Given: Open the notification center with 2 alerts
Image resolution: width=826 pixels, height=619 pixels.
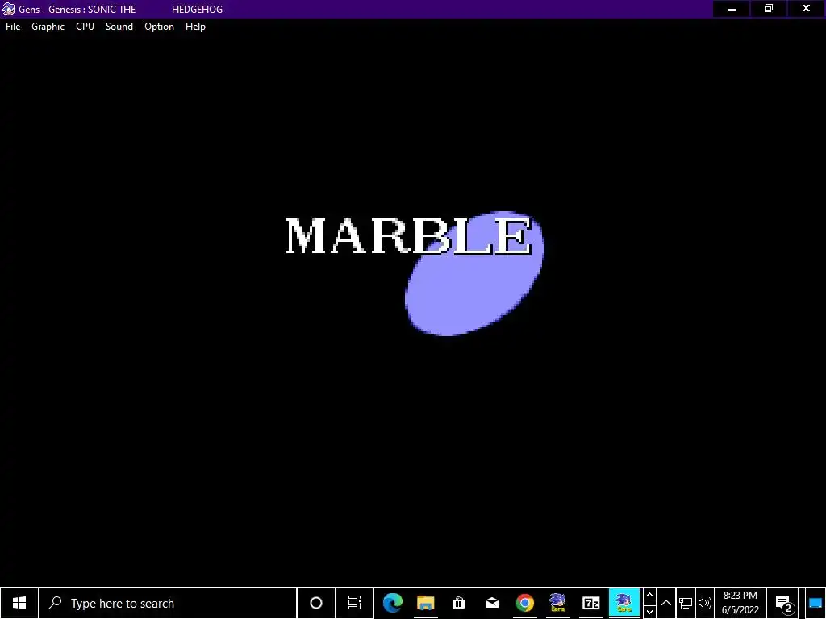Looking at the screenshot, I should pos(784,604).
